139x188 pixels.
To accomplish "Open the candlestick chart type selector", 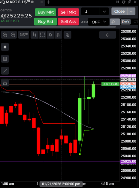I will [x=35, y=35].
